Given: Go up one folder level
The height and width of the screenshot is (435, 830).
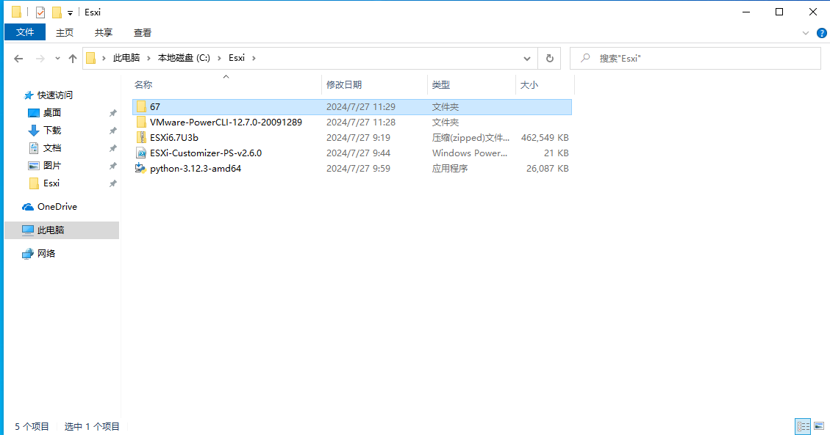Looking at the screenshot, I should click(73, 59).
